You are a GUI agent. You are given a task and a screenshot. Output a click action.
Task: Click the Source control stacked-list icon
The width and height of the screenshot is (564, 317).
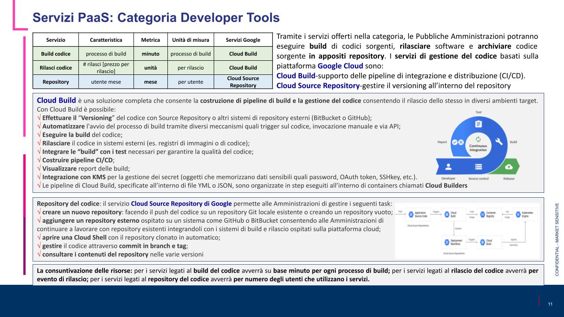click(x=479, y=166)
